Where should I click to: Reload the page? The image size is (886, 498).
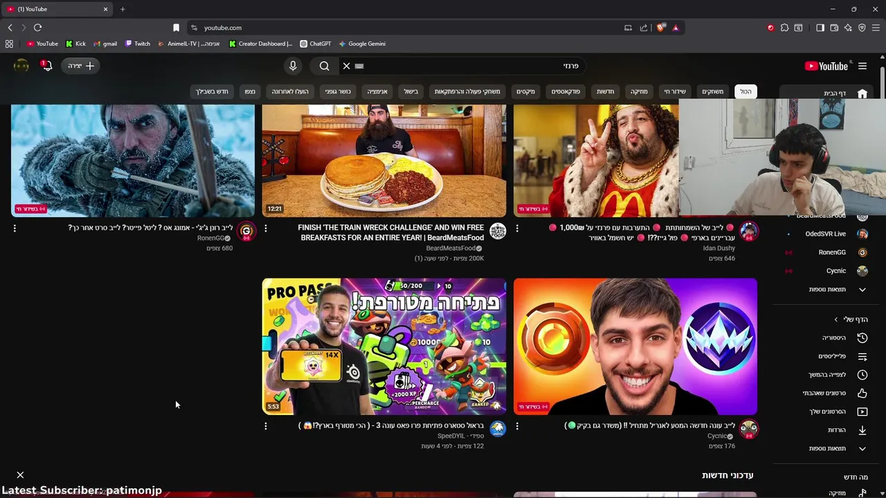37,28
